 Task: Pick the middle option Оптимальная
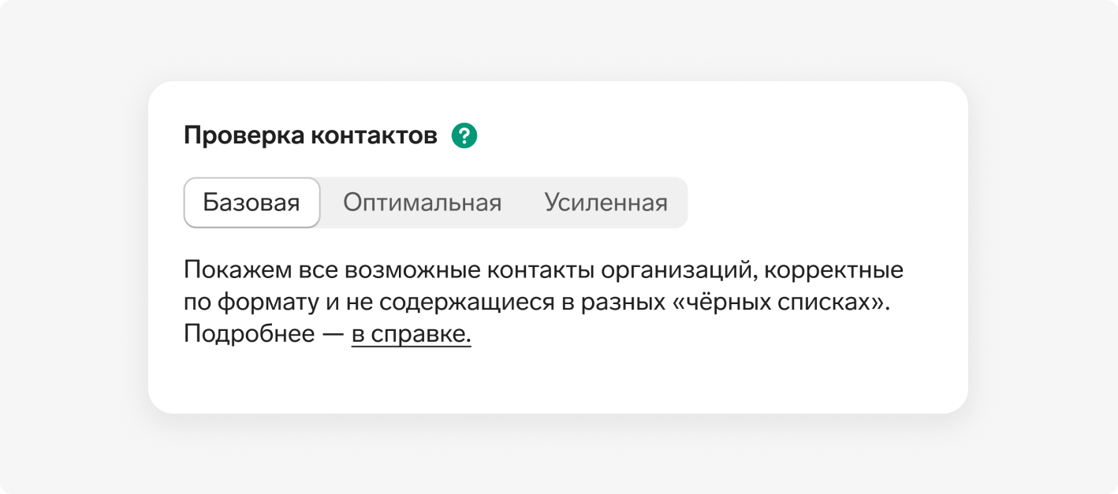click(x=422, y=202)
